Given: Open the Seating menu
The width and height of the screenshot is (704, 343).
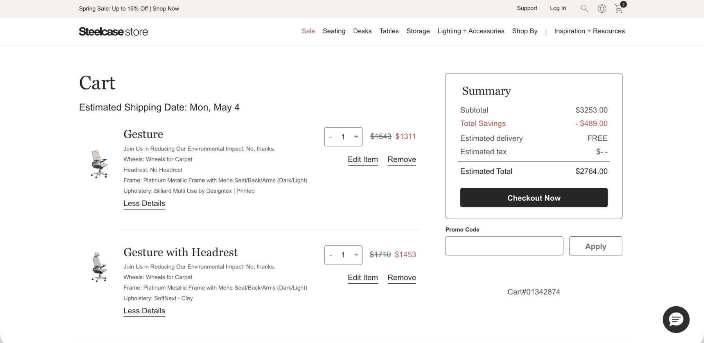Looking at the screenshot, I should (x=334, y=31).
